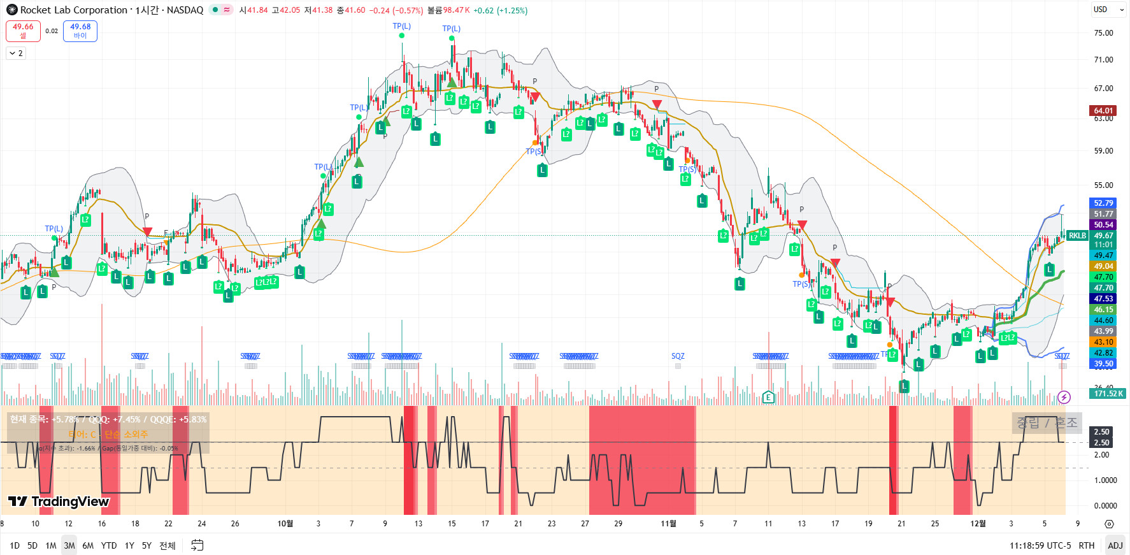Click the orange 43.10 price tag
Image resolution: width=1130 pixels, height=555 pixels.
1103,342
